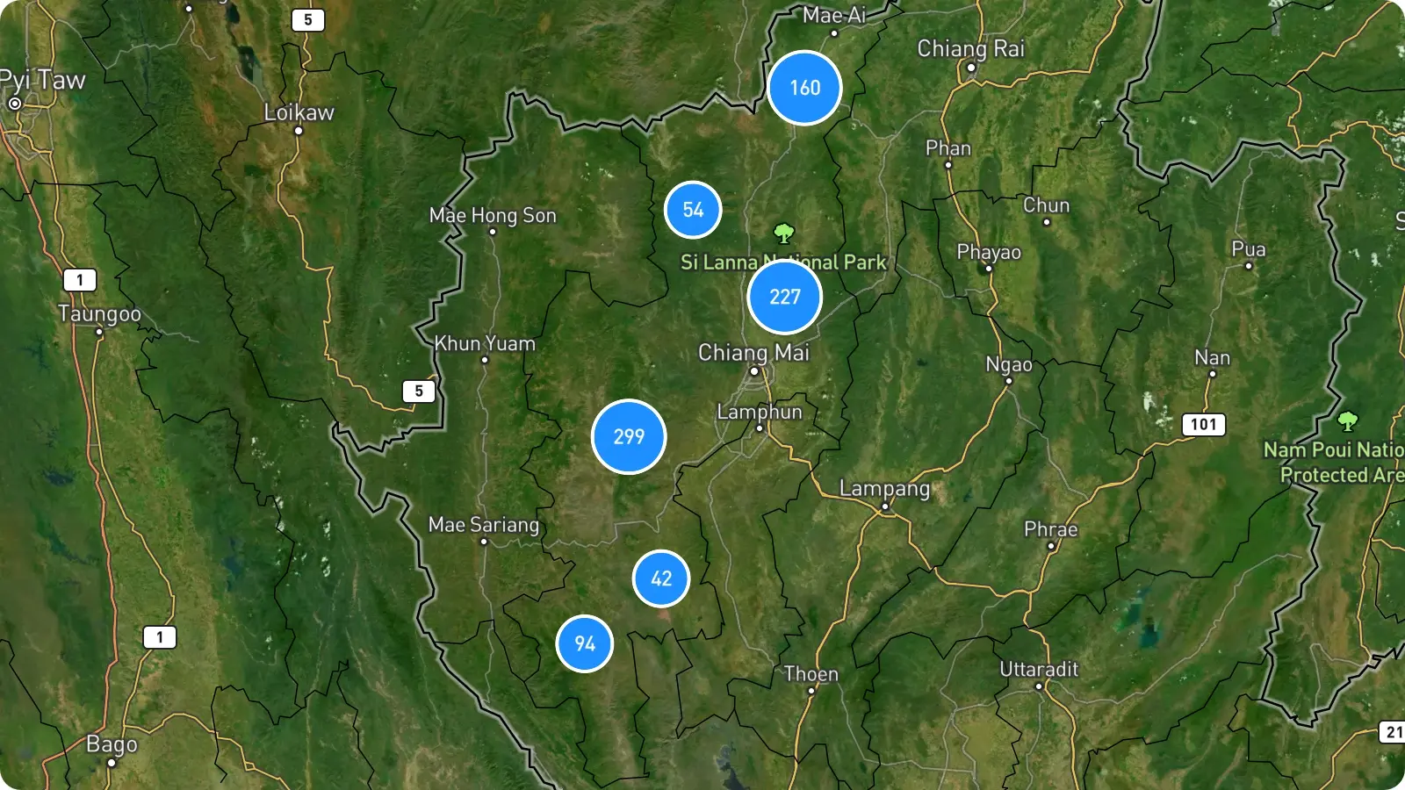Click the route 5 shield above Loikaw

point(307,19)
